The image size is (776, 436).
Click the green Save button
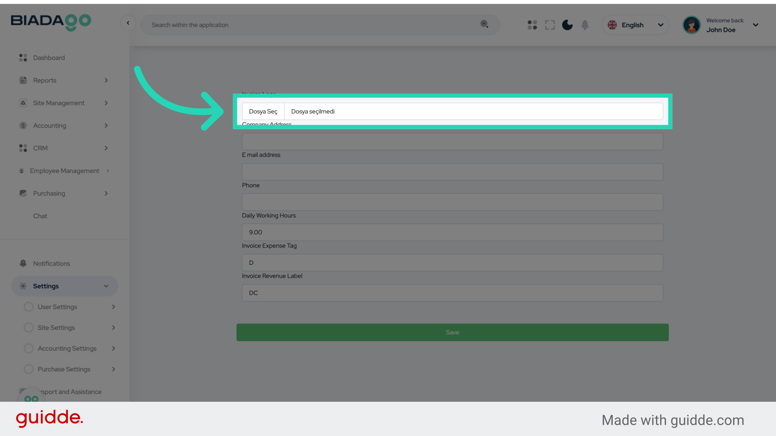coord(452,332)
